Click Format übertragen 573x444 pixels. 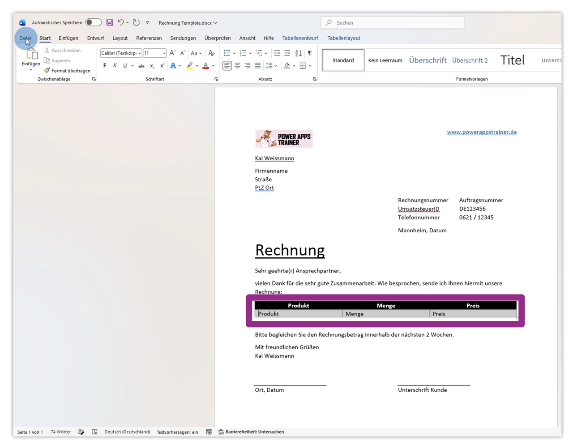point(67,71)
